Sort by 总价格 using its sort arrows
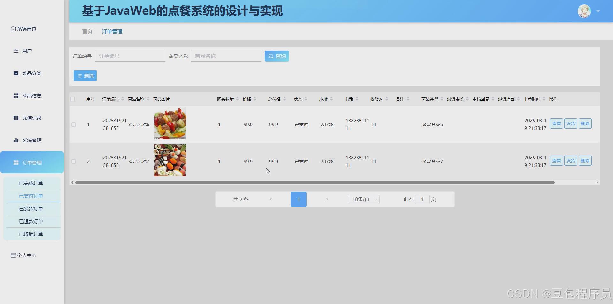This screenshot has height=304, width=613. (x=284, y=99)
